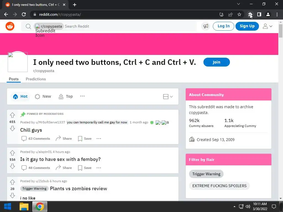Image resolution: width=283 pixels, height=212 pixels.
Task: Reload the page with refresh icon
Action: (x=24, y=14)
